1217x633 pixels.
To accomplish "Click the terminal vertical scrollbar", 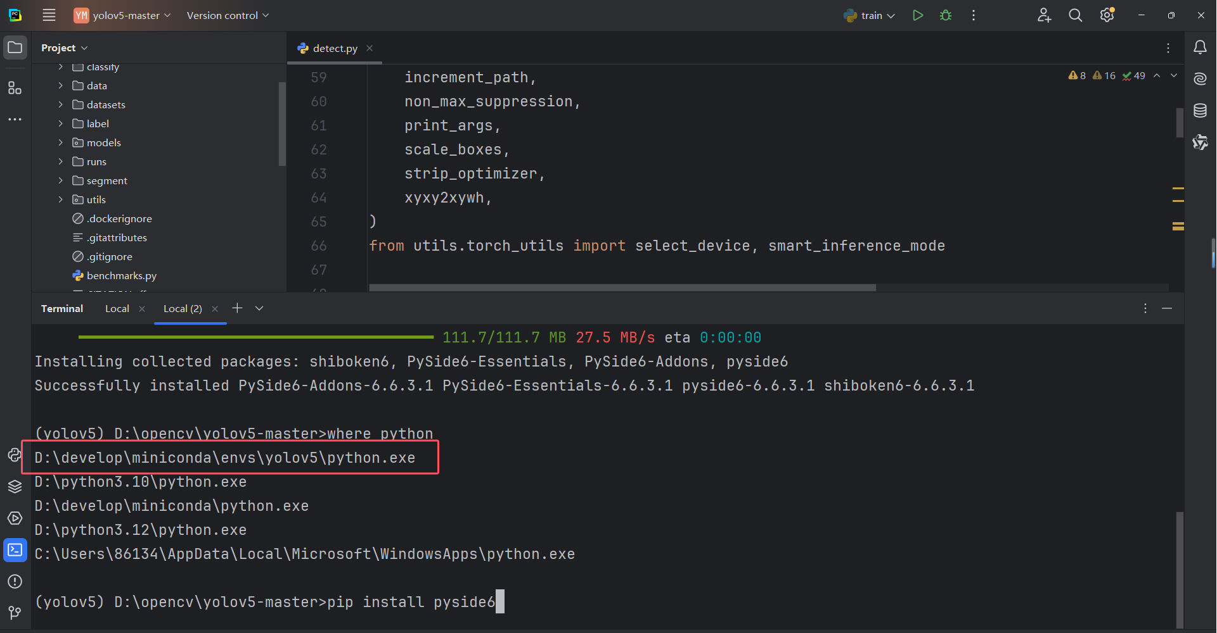I will click(1180, 570).
